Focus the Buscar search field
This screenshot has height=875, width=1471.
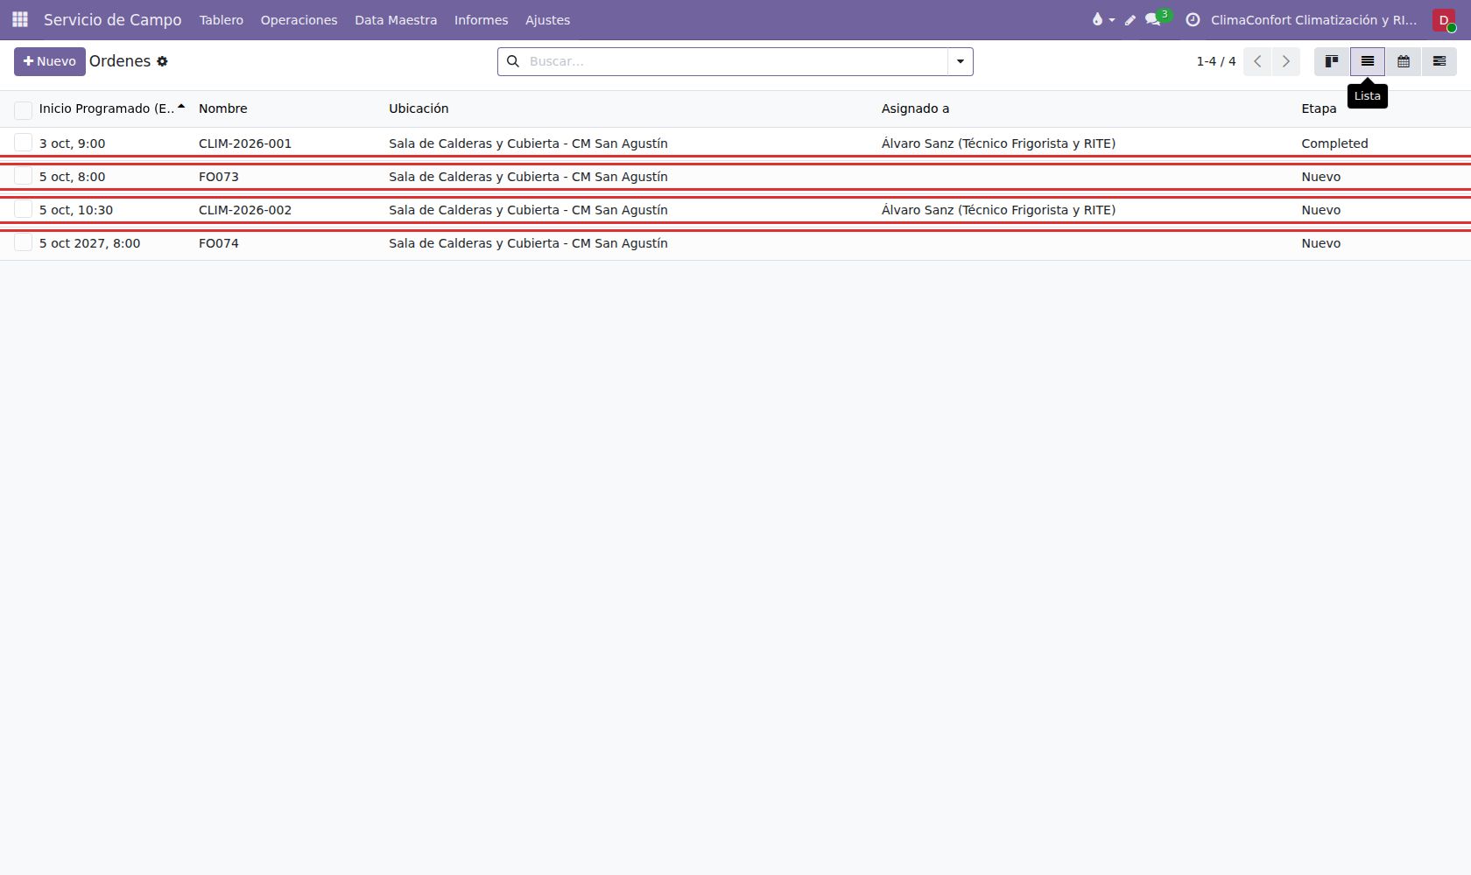(x=735, y=61)
